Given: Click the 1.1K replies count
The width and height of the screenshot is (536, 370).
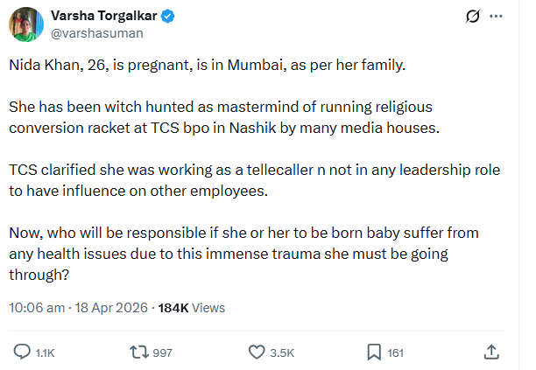Looking at the screenshot, I should (45, 353).
